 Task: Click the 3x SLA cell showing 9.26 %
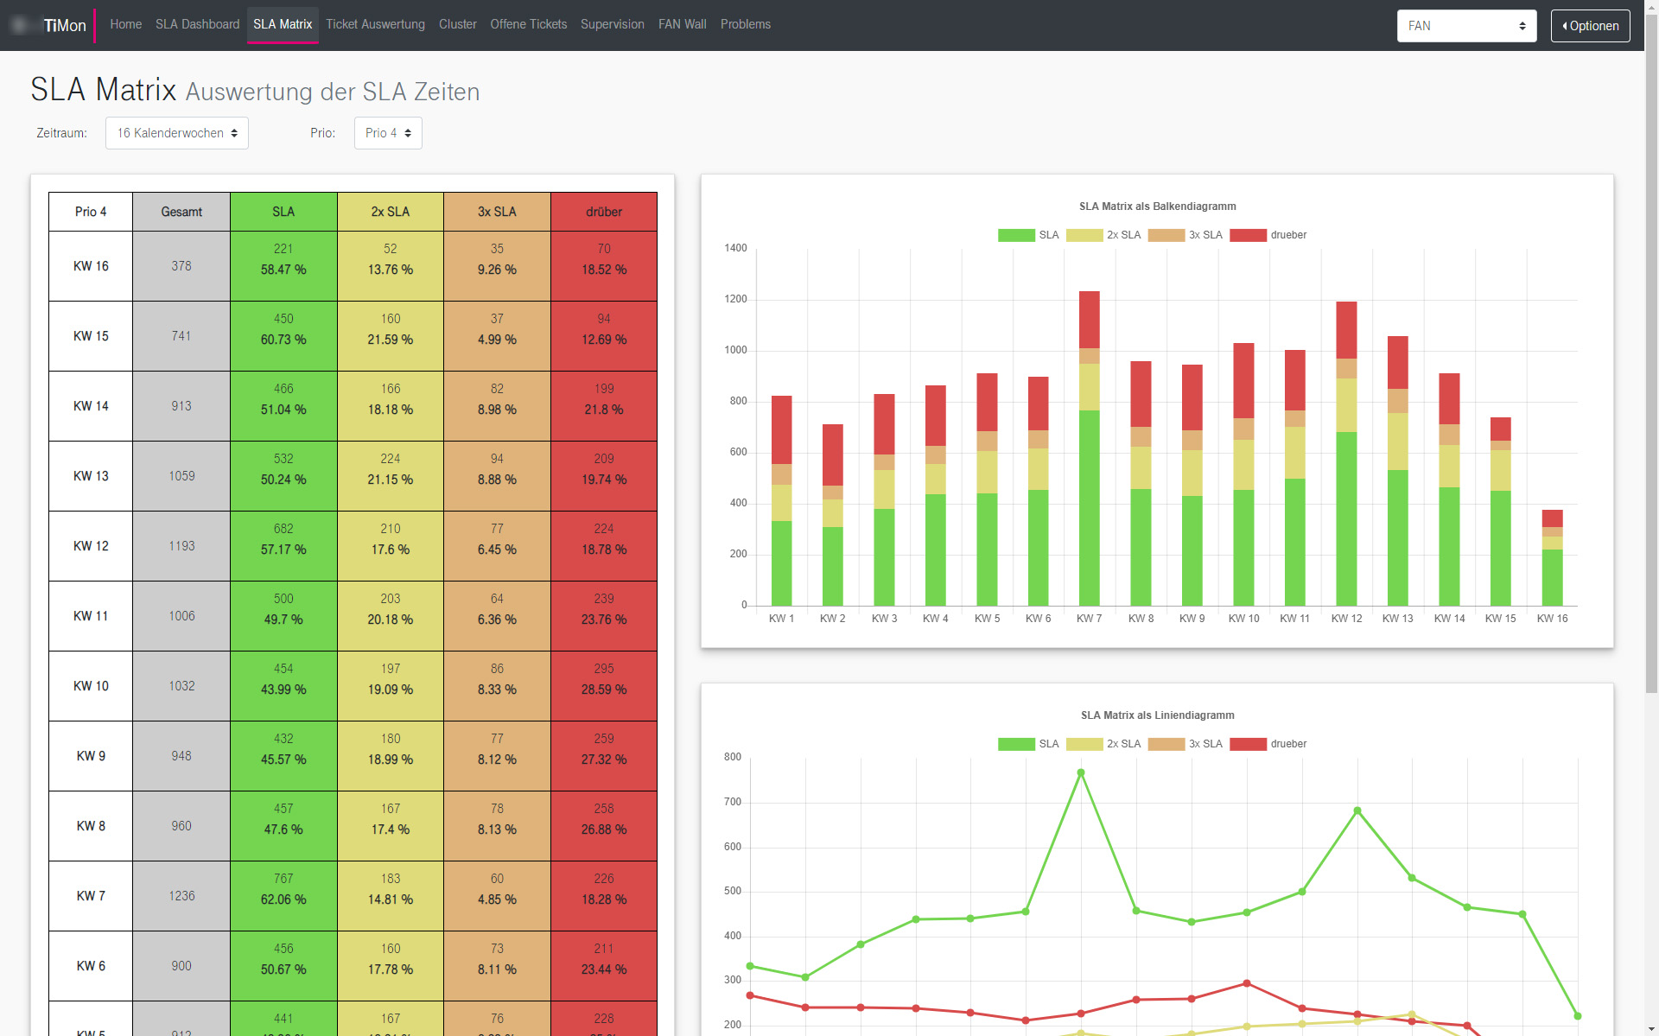point(497,266)
